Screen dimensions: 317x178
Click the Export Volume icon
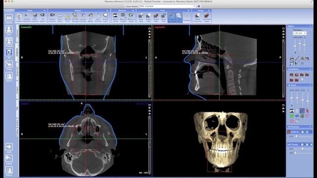click(53, 17)
